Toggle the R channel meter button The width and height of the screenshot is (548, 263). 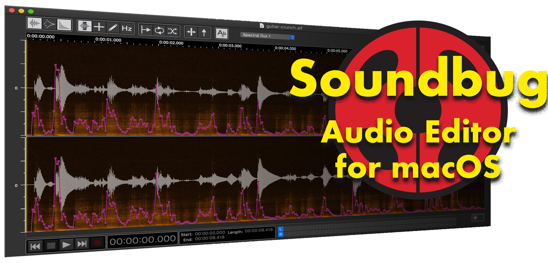pyautogui.click(x=280, y=234)
